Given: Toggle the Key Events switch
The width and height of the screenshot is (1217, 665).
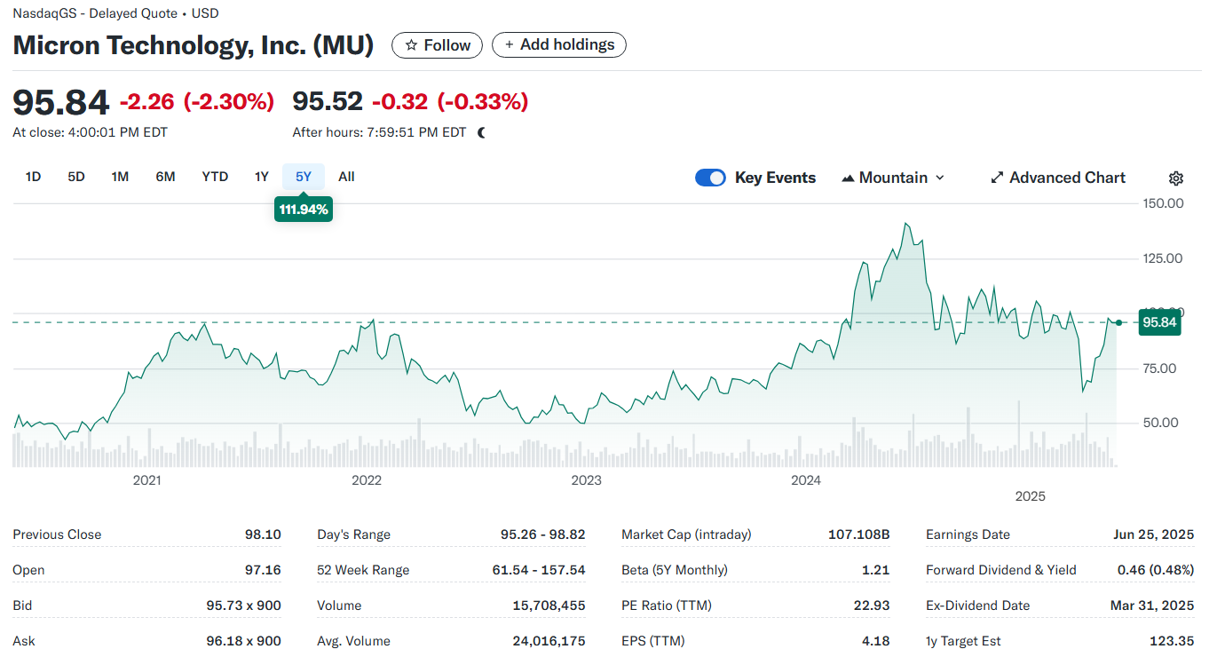Looking at the screenshot, I should coord(710,178).
